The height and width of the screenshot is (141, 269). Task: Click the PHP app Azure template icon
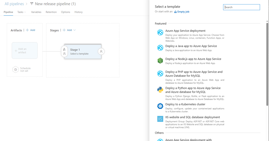(160, 74)
